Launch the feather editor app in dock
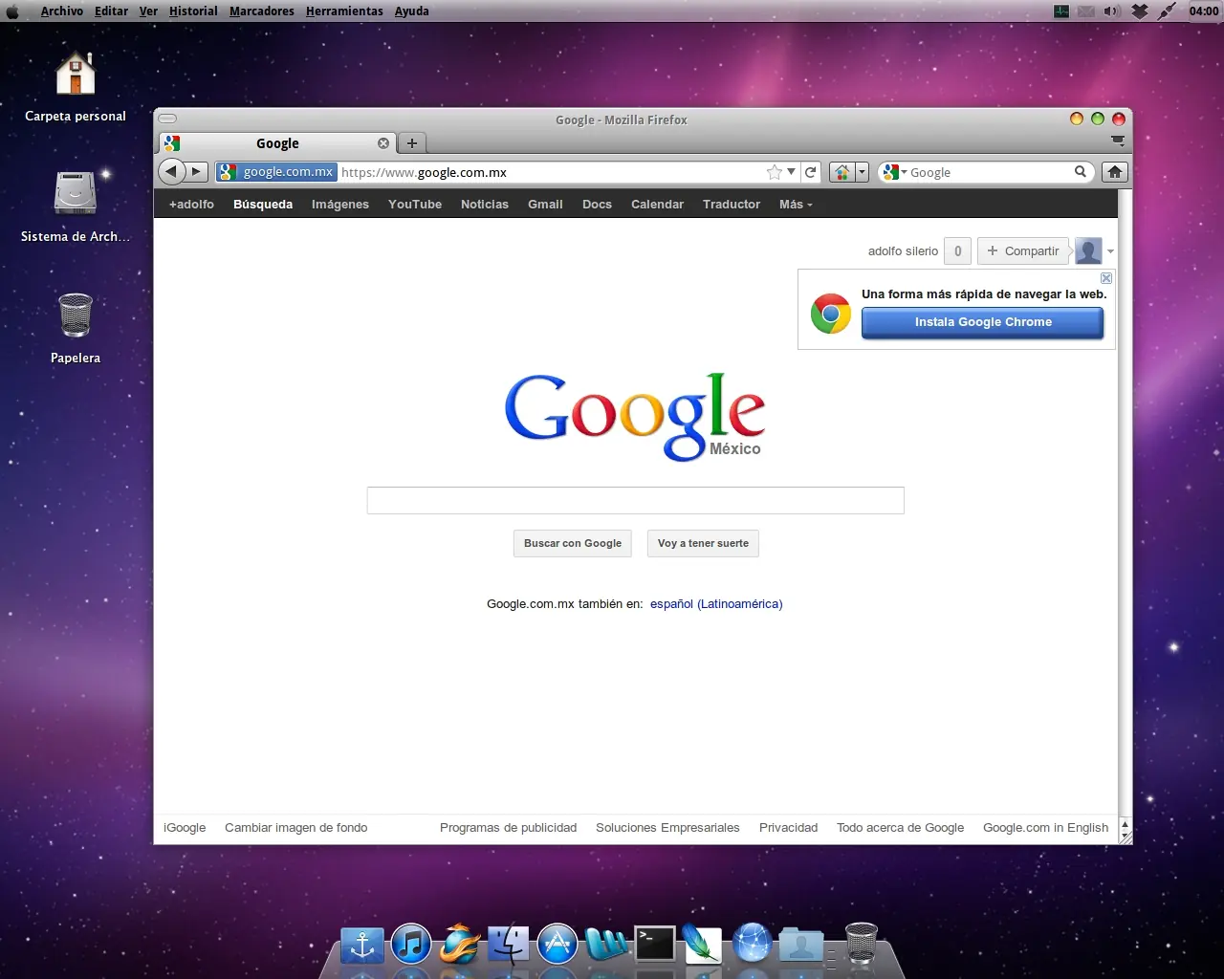 [702, 945]
